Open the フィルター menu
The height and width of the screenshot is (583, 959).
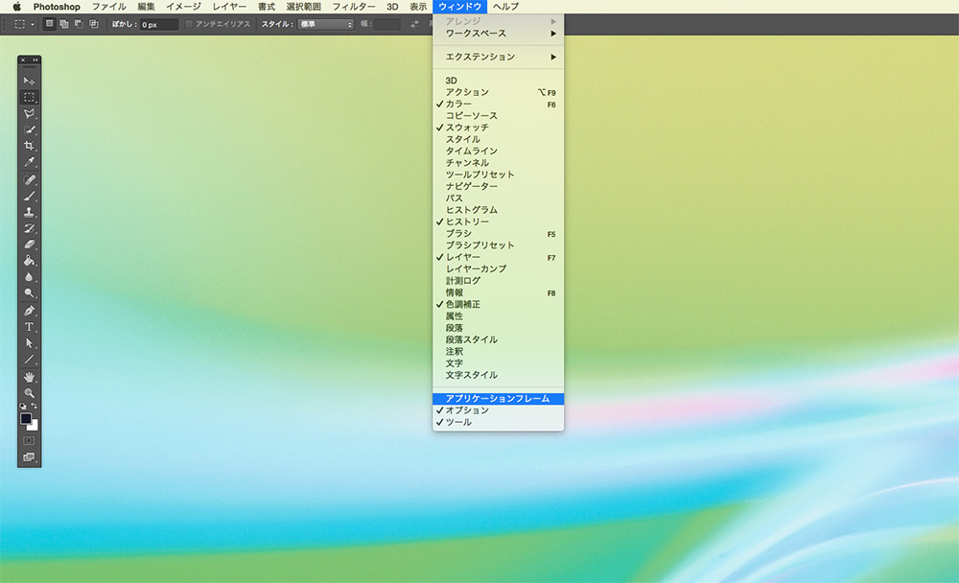pyautogui.click(x=354, y=7)
